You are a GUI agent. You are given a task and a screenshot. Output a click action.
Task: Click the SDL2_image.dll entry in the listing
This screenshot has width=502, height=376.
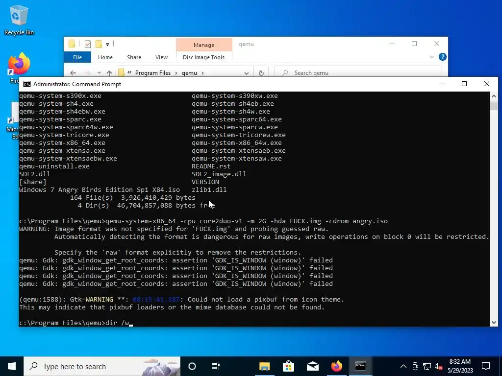219,174
